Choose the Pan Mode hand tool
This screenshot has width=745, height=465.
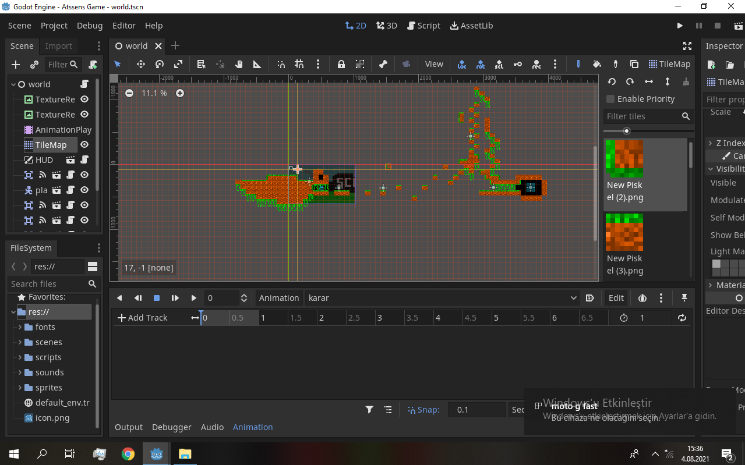click(239, 64)
